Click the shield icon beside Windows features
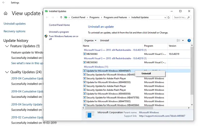This screenshot has width=202, height=127. tap(46, 36)
